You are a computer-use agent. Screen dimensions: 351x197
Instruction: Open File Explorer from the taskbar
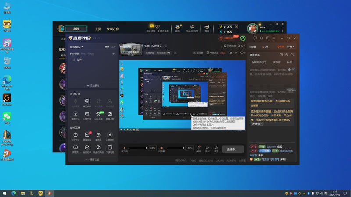[23, 193]
